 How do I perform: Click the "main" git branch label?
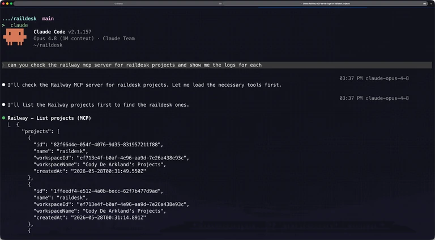tap(48, 19)
